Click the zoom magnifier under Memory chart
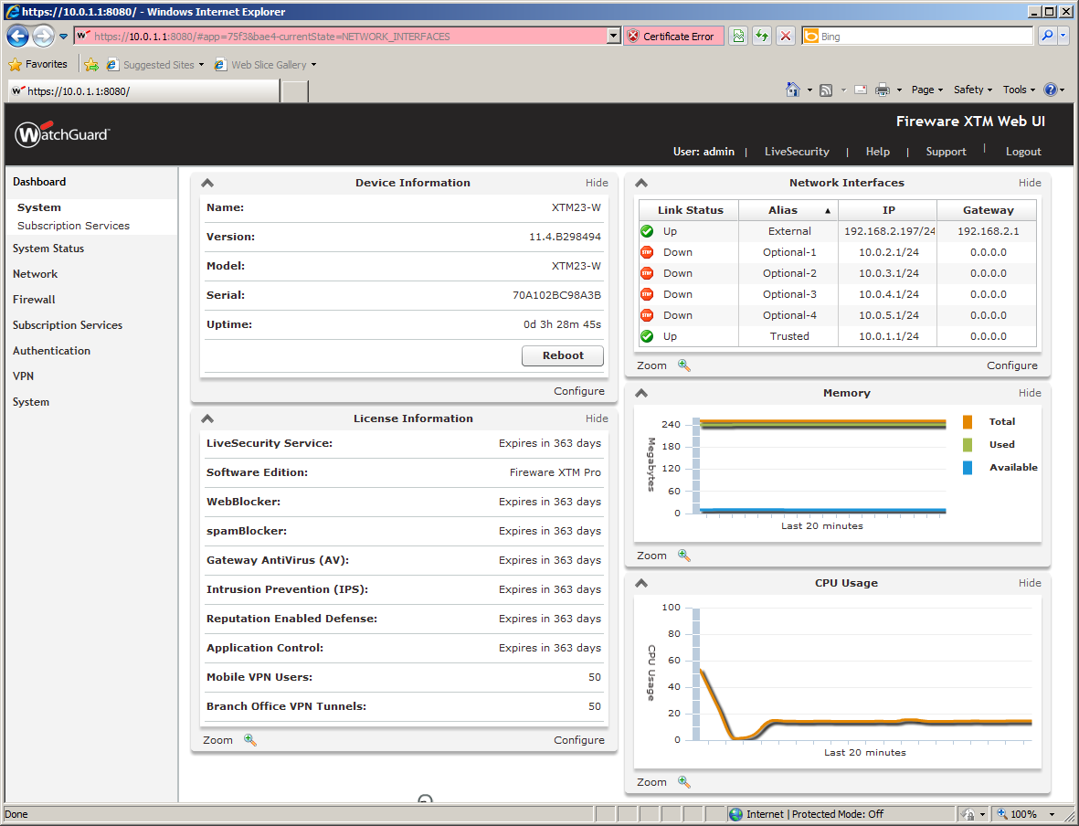Viewport: 1079px width, 826px height. point(684,556)
